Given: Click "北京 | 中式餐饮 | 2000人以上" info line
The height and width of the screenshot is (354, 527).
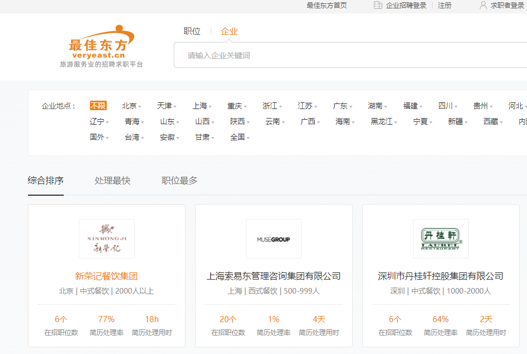Looking at the screenshot, I should point(106,291).
